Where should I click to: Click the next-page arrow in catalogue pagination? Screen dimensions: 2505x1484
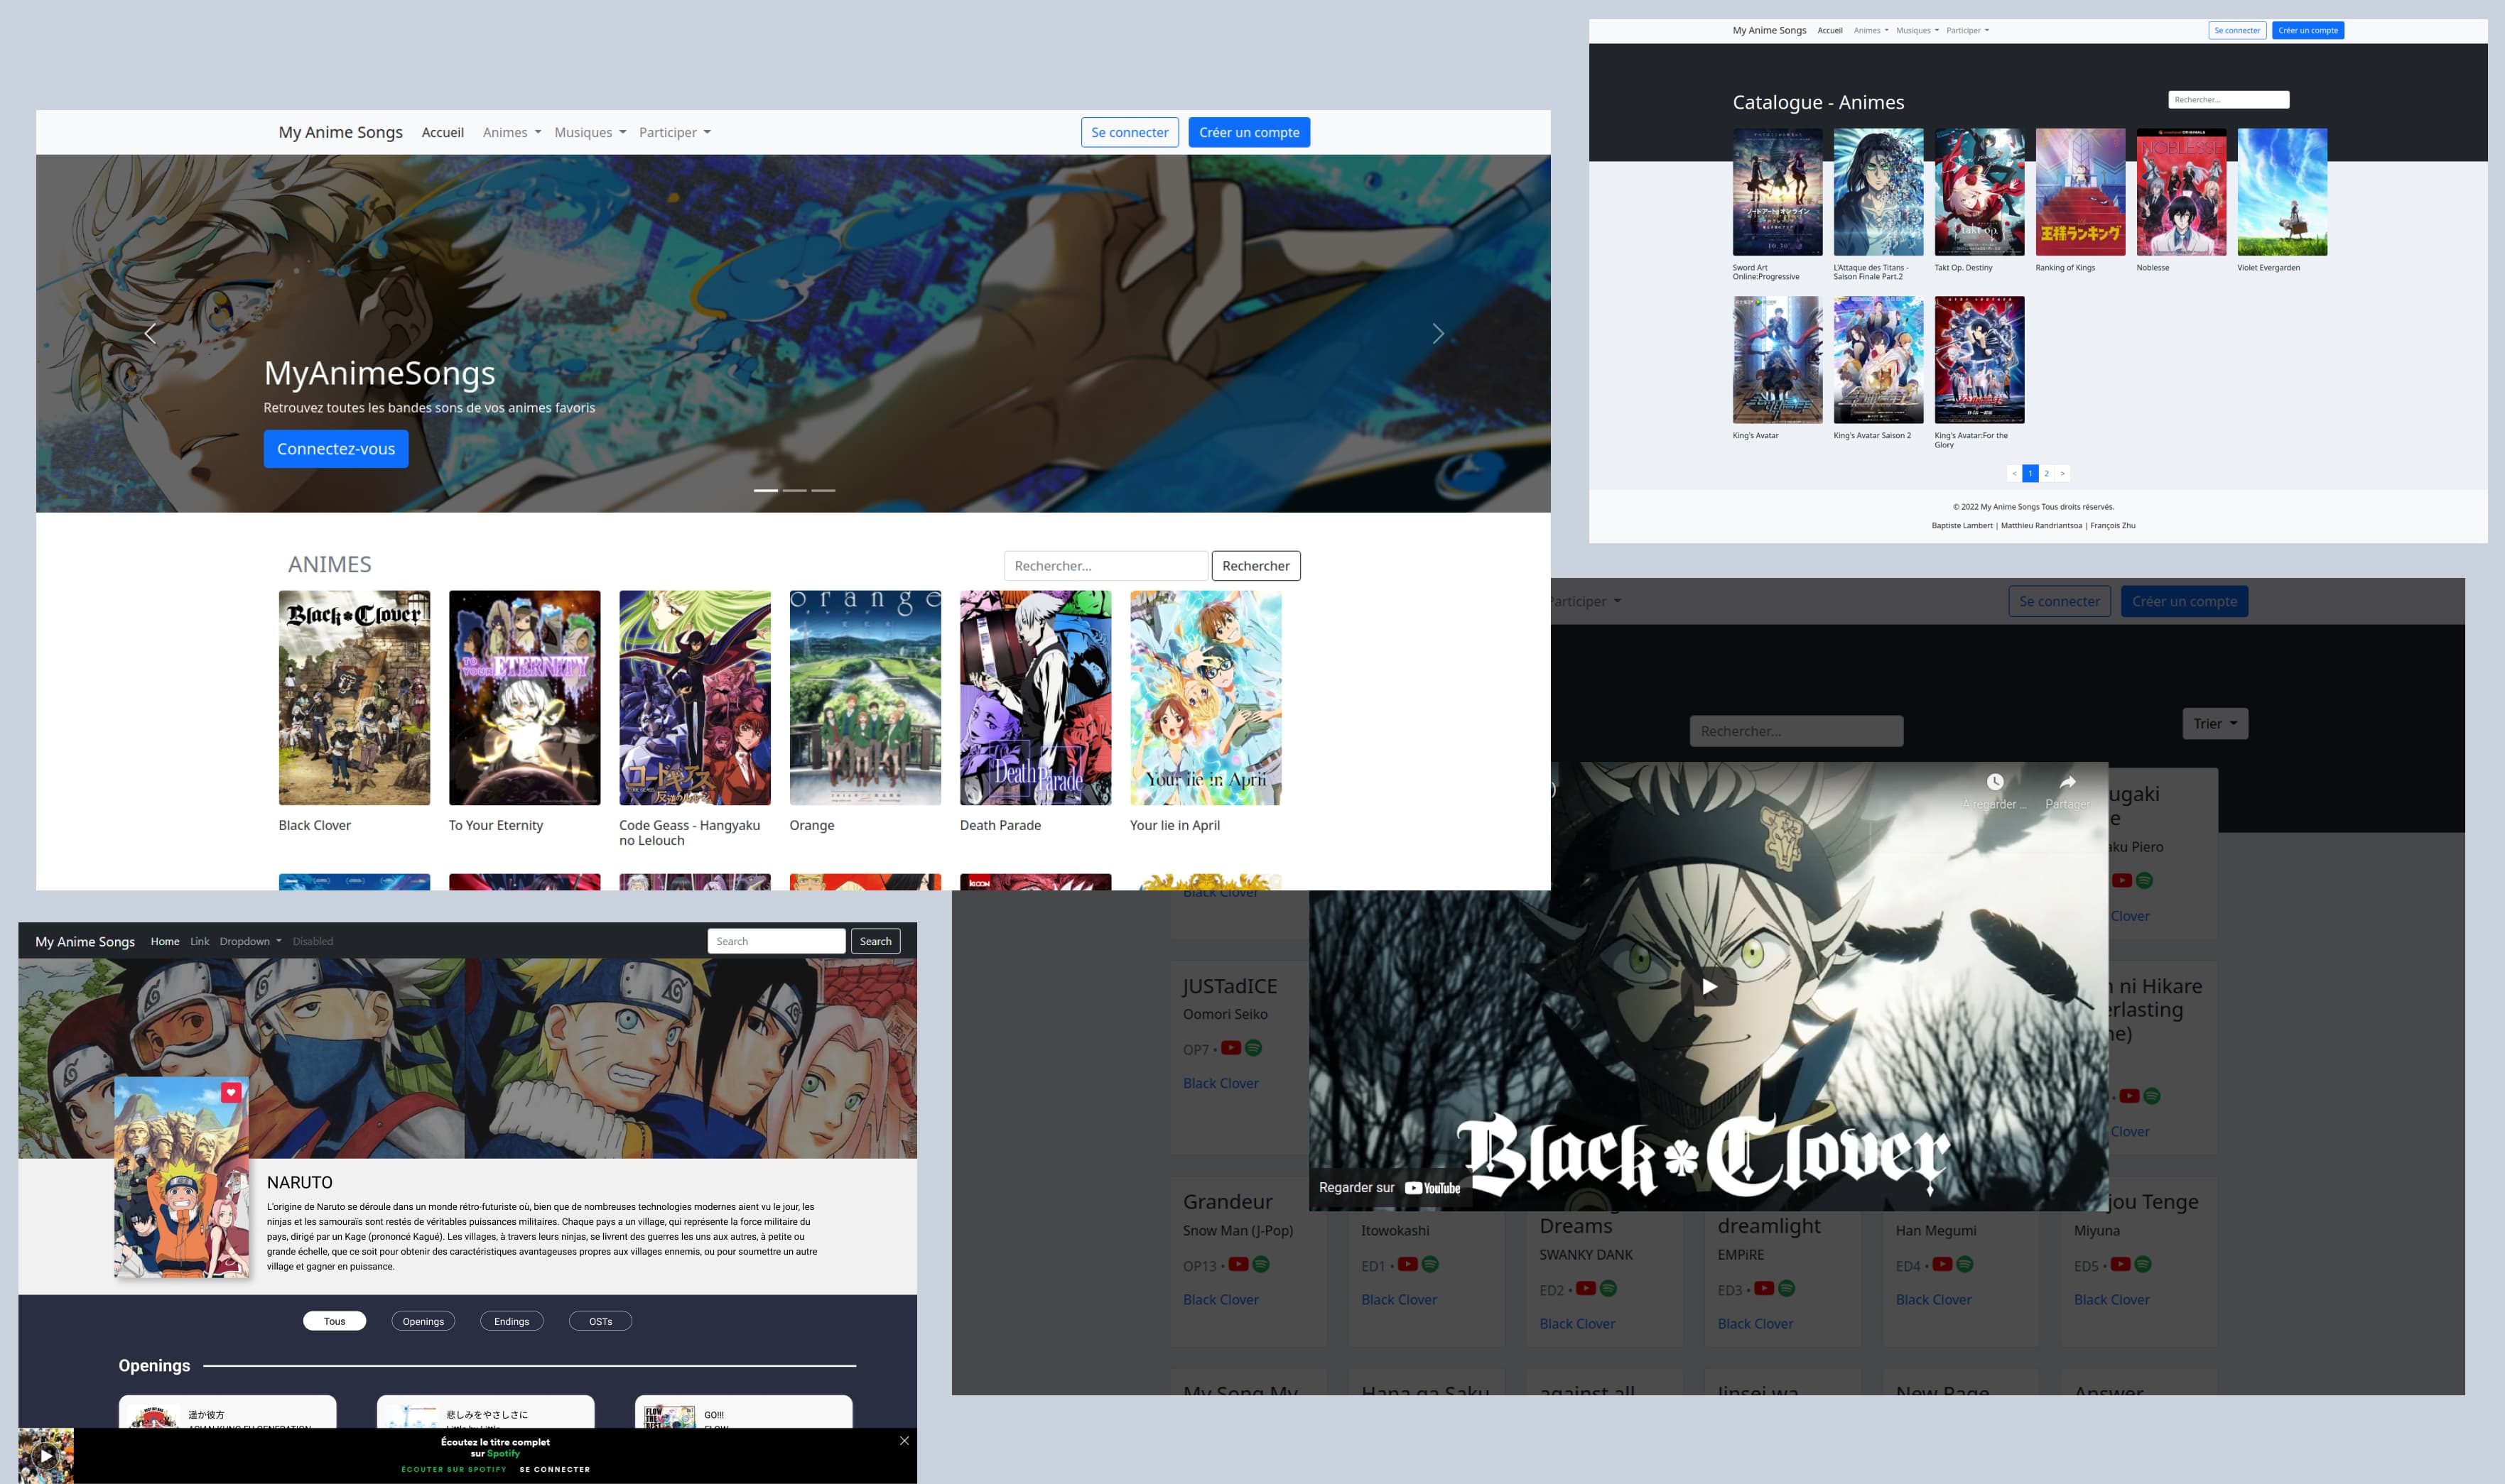coord(2062,474)
